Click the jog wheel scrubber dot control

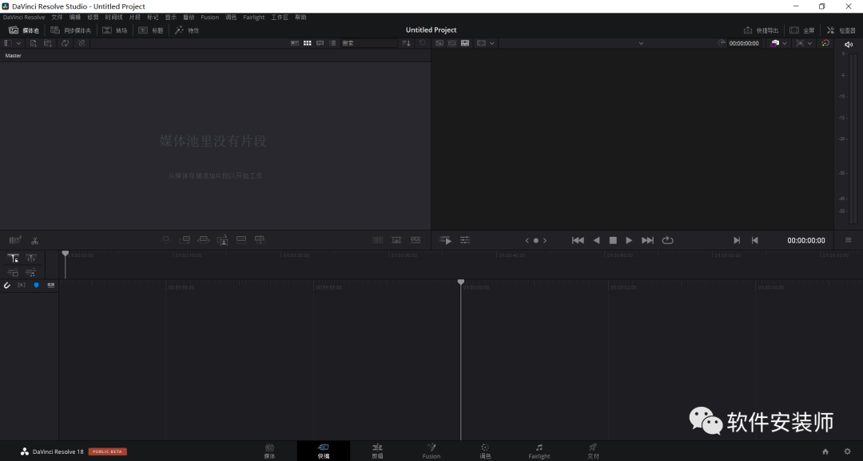tap(535, 240)
